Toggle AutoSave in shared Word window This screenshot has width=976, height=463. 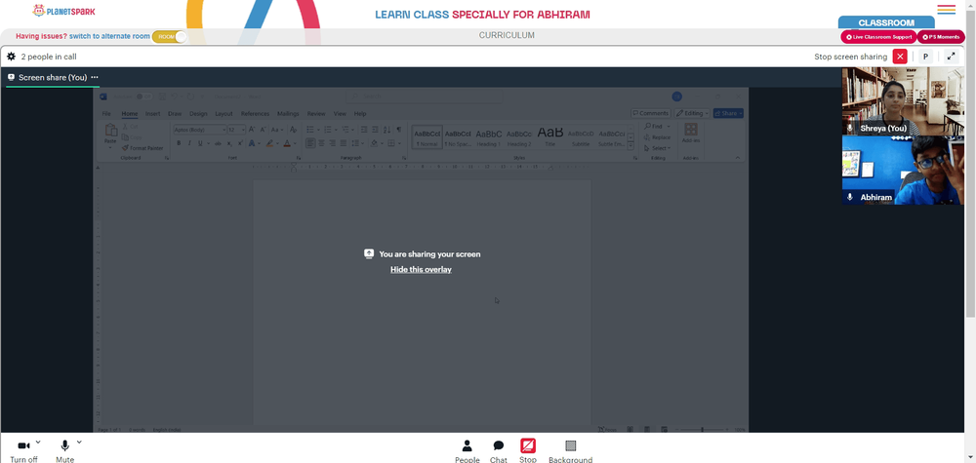[x=143, y=96]
